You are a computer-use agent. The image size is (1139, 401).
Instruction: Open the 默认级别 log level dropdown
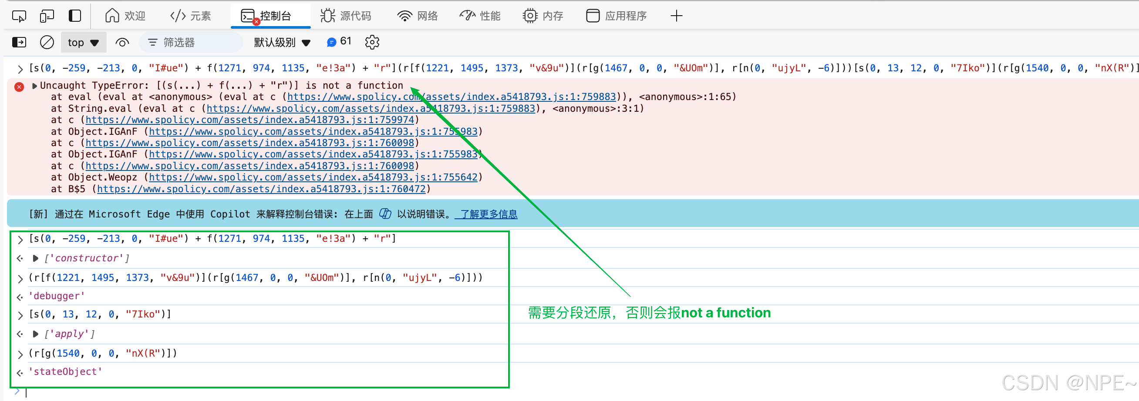pyautogui.click(x=282, y=42)
